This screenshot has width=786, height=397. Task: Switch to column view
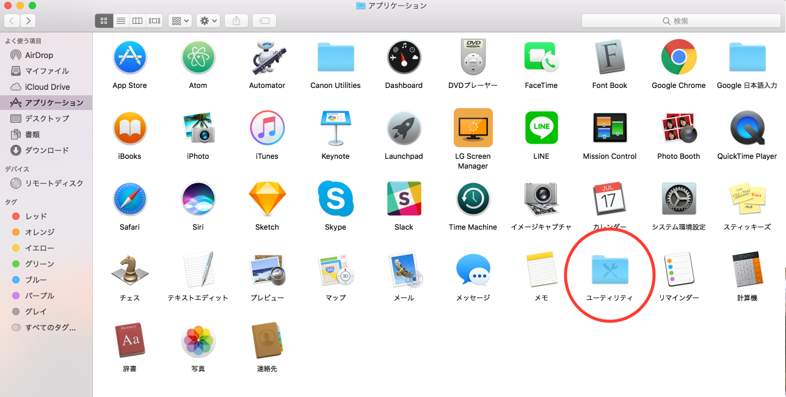click(137, 21)
